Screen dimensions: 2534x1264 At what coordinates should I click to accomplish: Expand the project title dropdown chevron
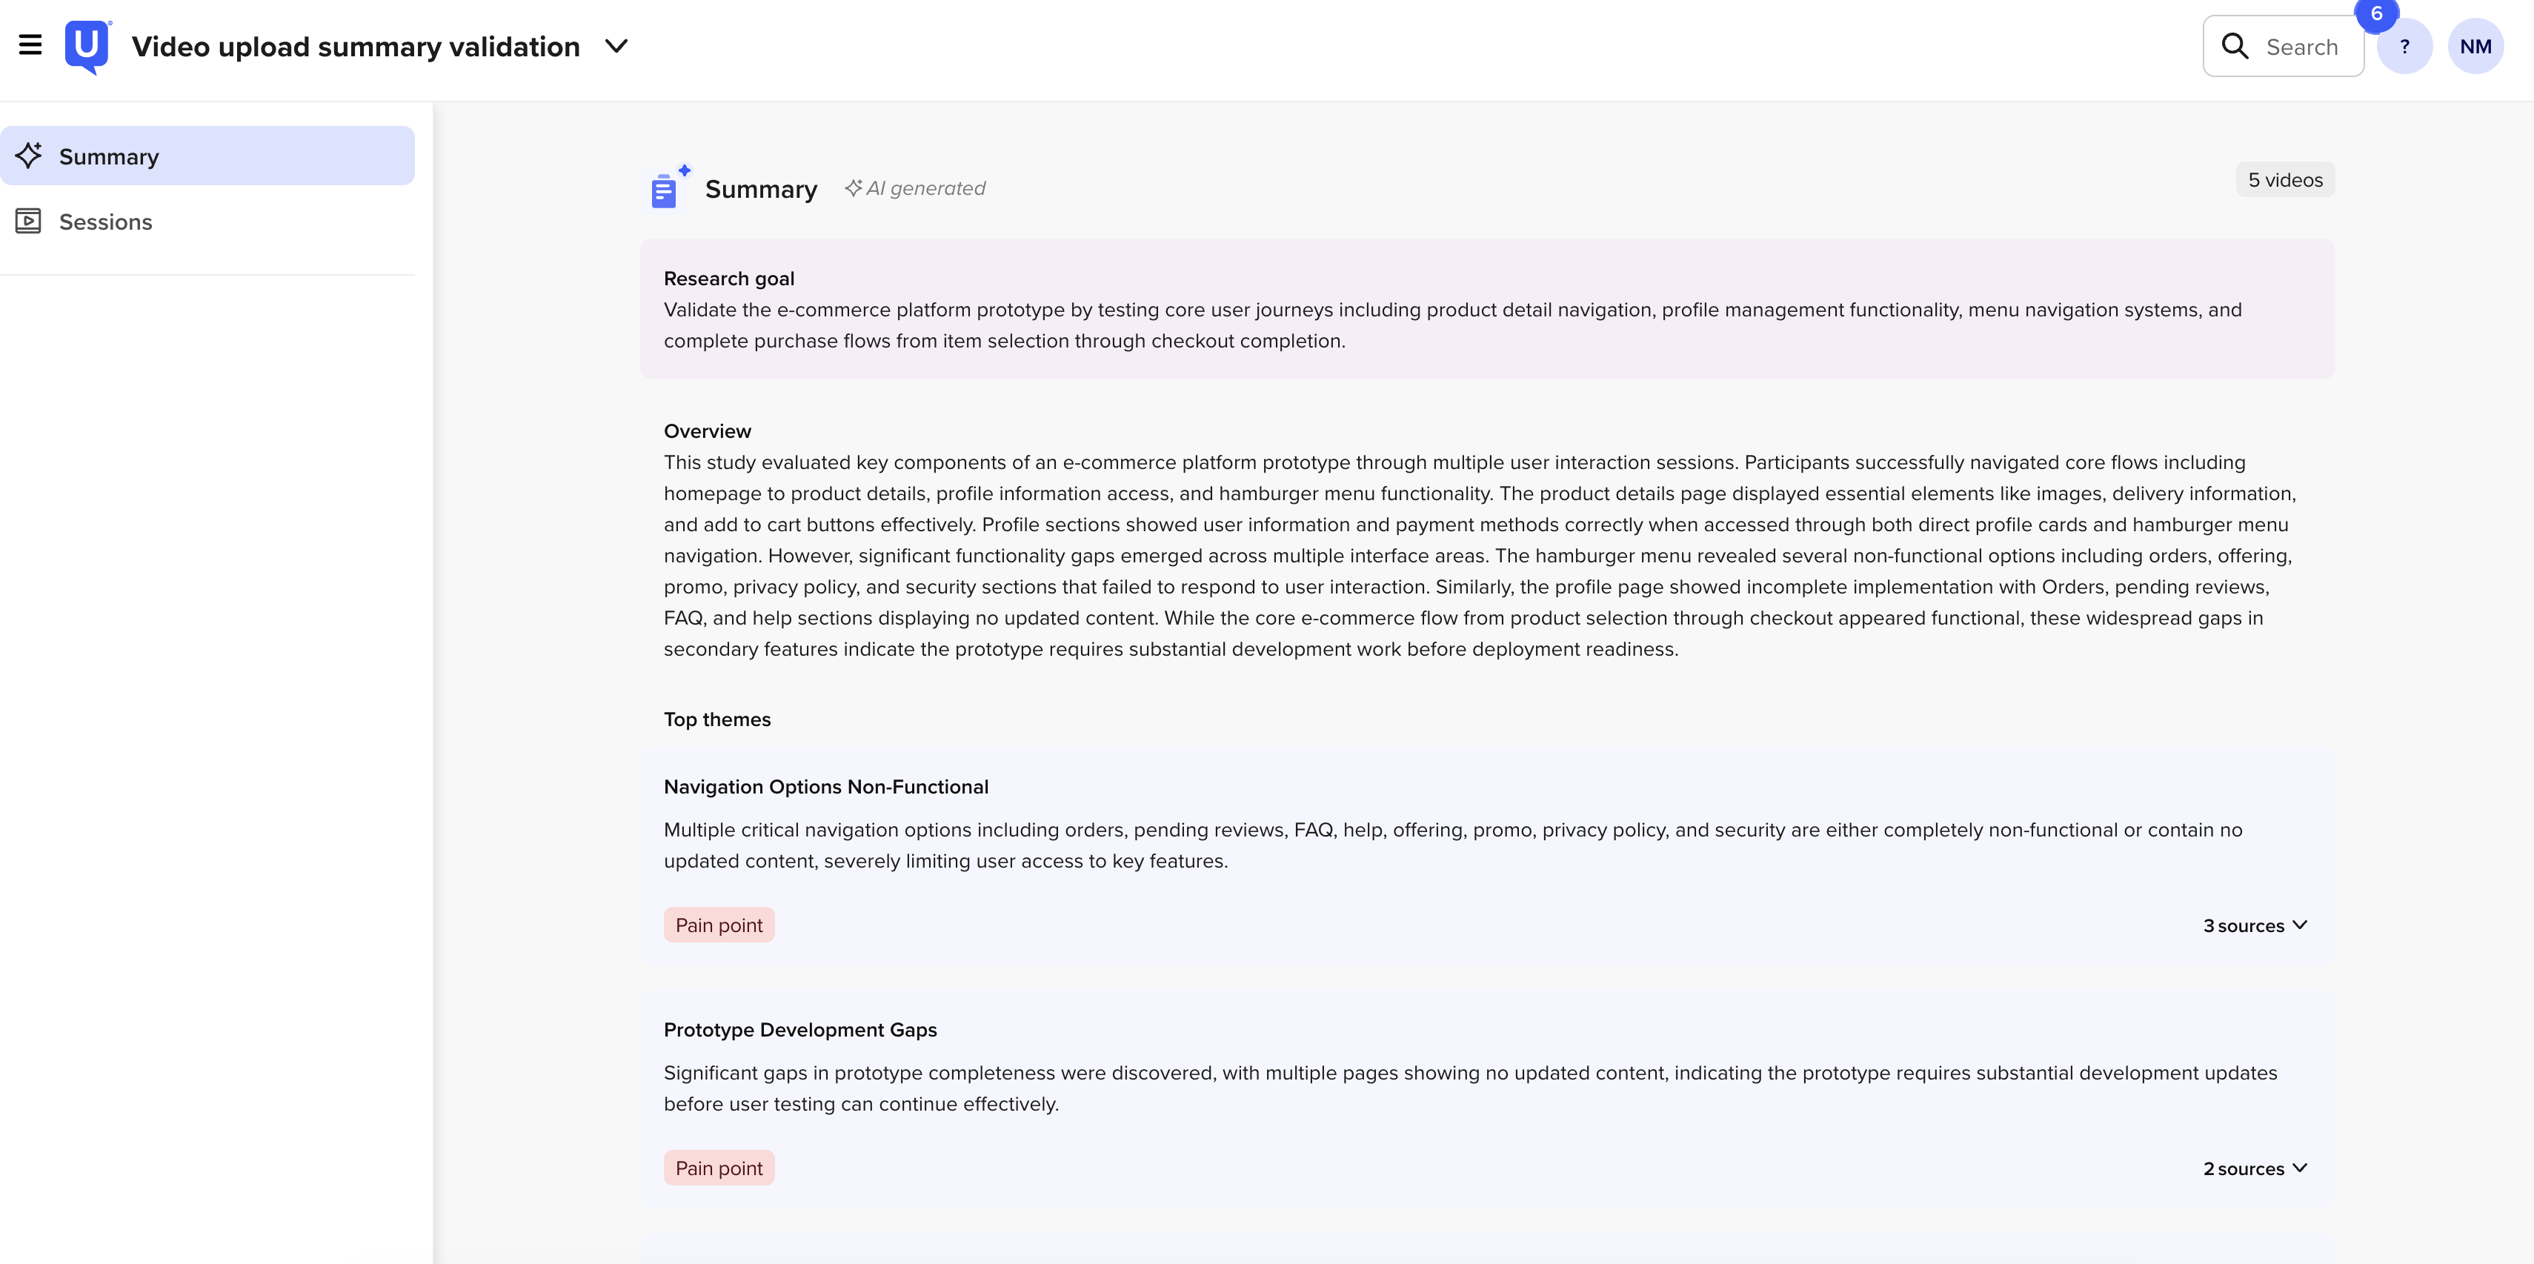click(616, 45)
